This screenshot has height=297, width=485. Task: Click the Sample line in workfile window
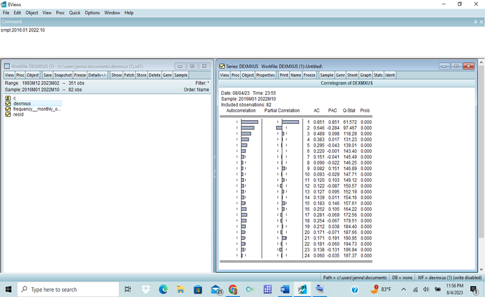pyautogui.click(x=43, y=90)
